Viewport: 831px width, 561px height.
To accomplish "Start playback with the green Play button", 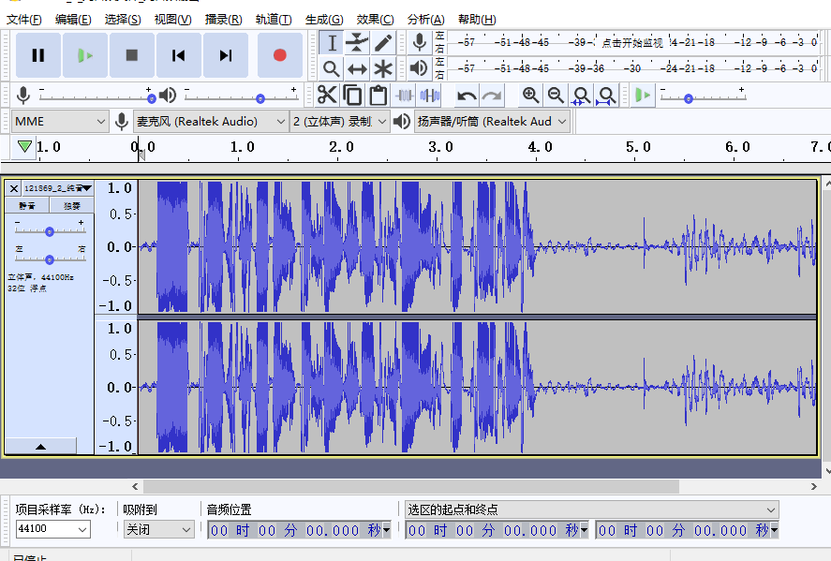I will [85, 55].
